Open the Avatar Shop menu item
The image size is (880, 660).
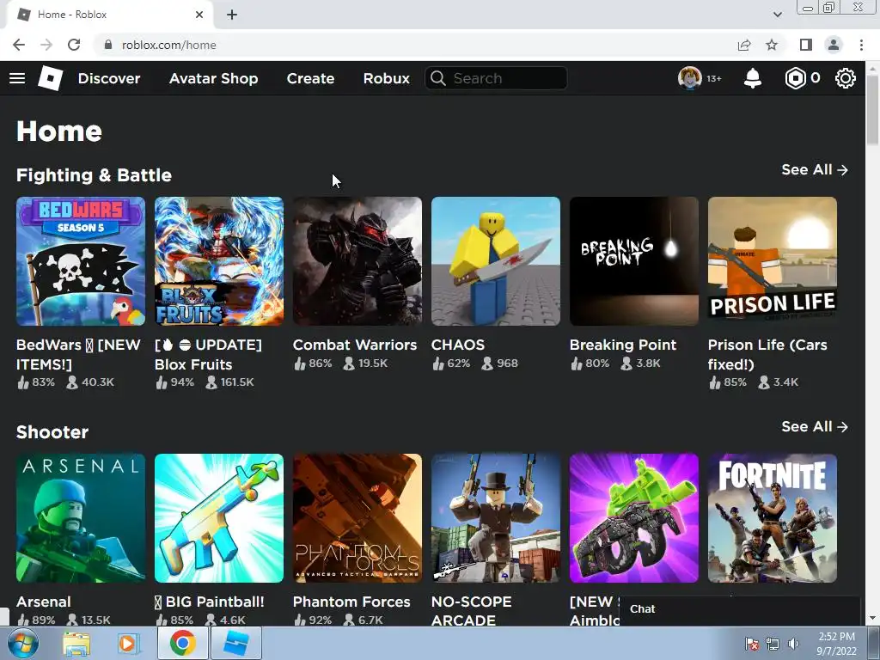click(213, 78)
